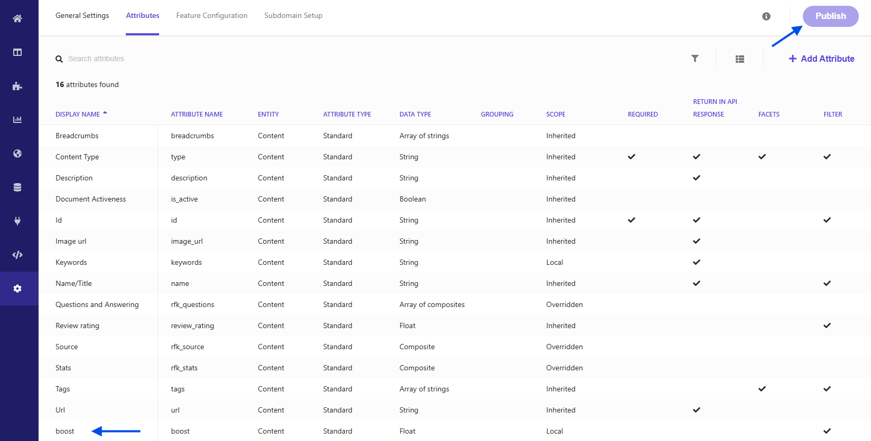This screenshot has height=441, width=871.
Task: Open the Content Type attribute
Action: coord(77,157)
